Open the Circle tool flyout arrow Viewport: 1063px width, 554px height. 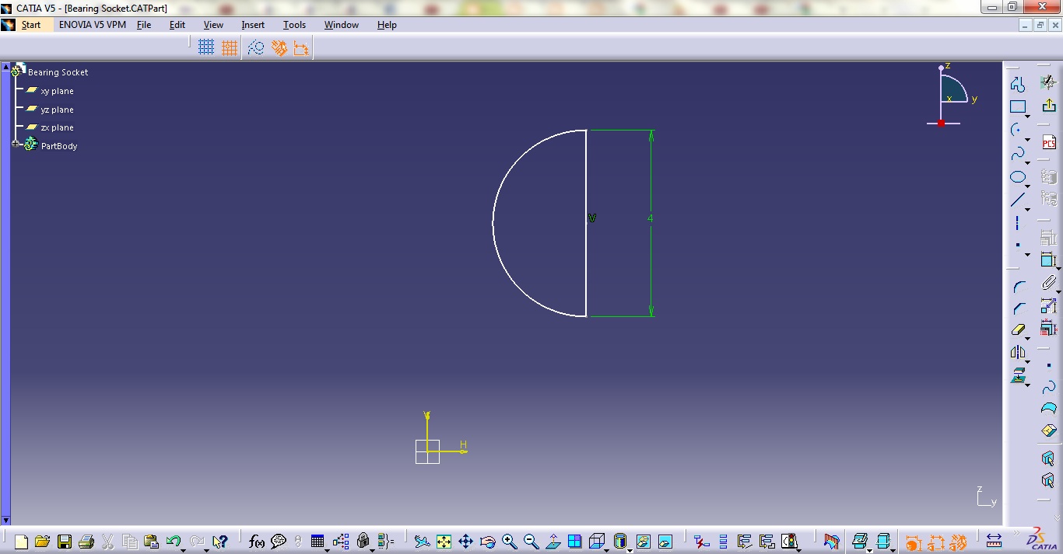point(1026,140)
